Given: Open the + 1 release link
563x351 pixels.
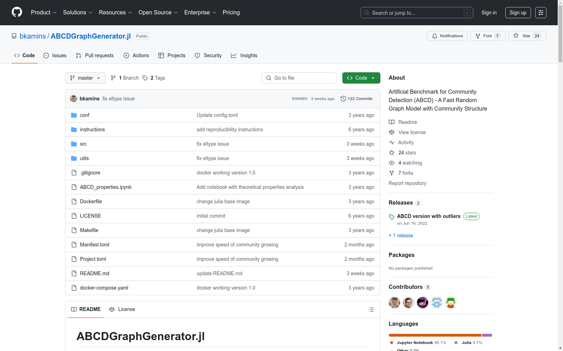Looking at the screenshot, I should [x=401, y=236].
